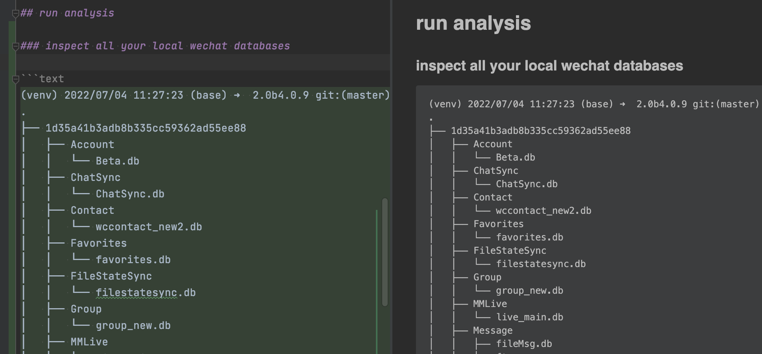
Task: Click the (venv) prompt line in editor
Action: pos(205,95)
